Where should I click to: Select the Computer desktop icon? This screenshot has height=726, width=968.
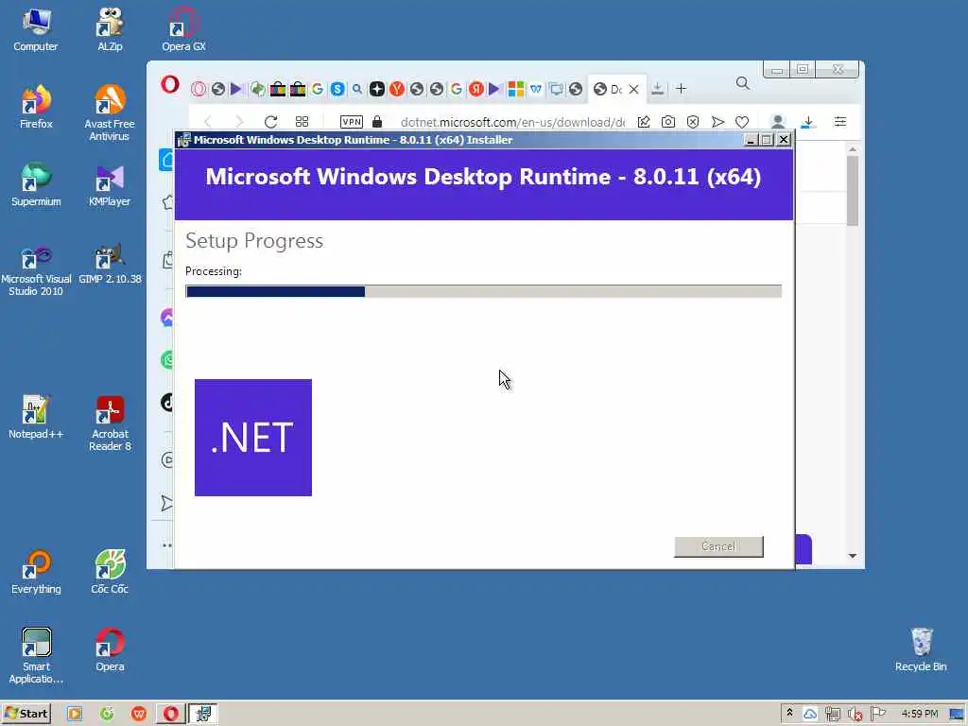tap(36, 29)
